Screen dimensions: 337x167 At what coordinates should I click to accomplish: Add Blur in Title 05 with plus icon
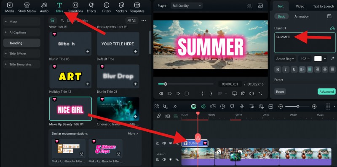88,51
